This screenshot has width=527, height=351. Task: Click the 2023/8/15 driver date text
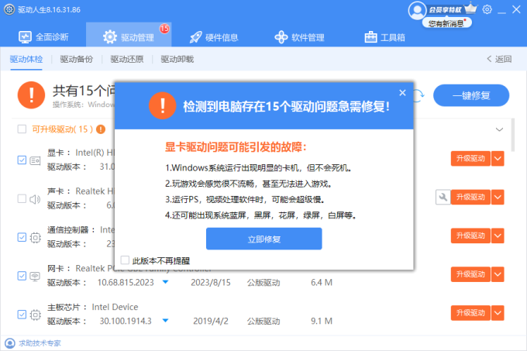(211, 283)
